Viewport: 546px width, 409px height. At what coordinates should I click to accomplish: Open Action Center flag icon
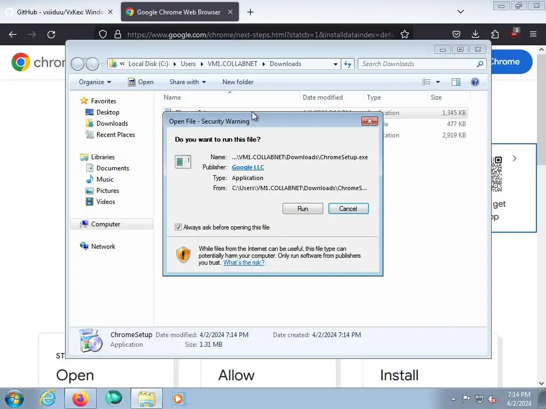[466, 399]
